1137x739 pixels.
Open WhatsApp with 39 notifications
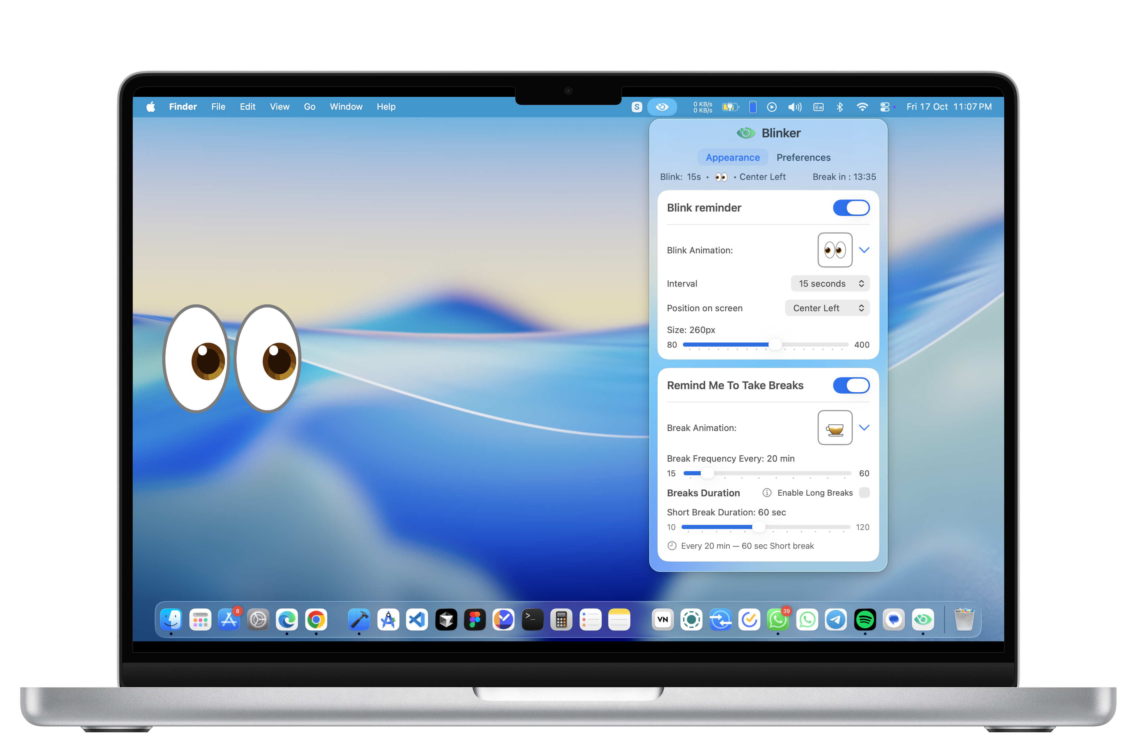tap(778, 620)
